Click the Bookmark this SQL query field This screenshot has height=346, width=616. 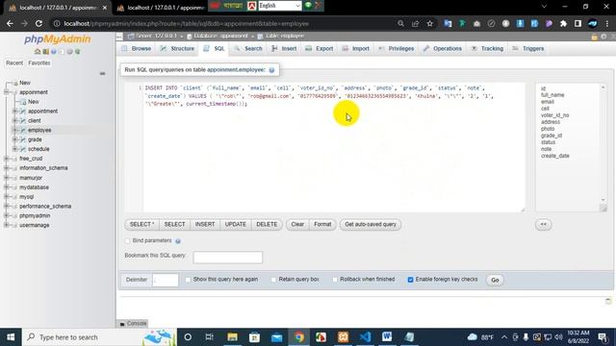click(228, 258)
